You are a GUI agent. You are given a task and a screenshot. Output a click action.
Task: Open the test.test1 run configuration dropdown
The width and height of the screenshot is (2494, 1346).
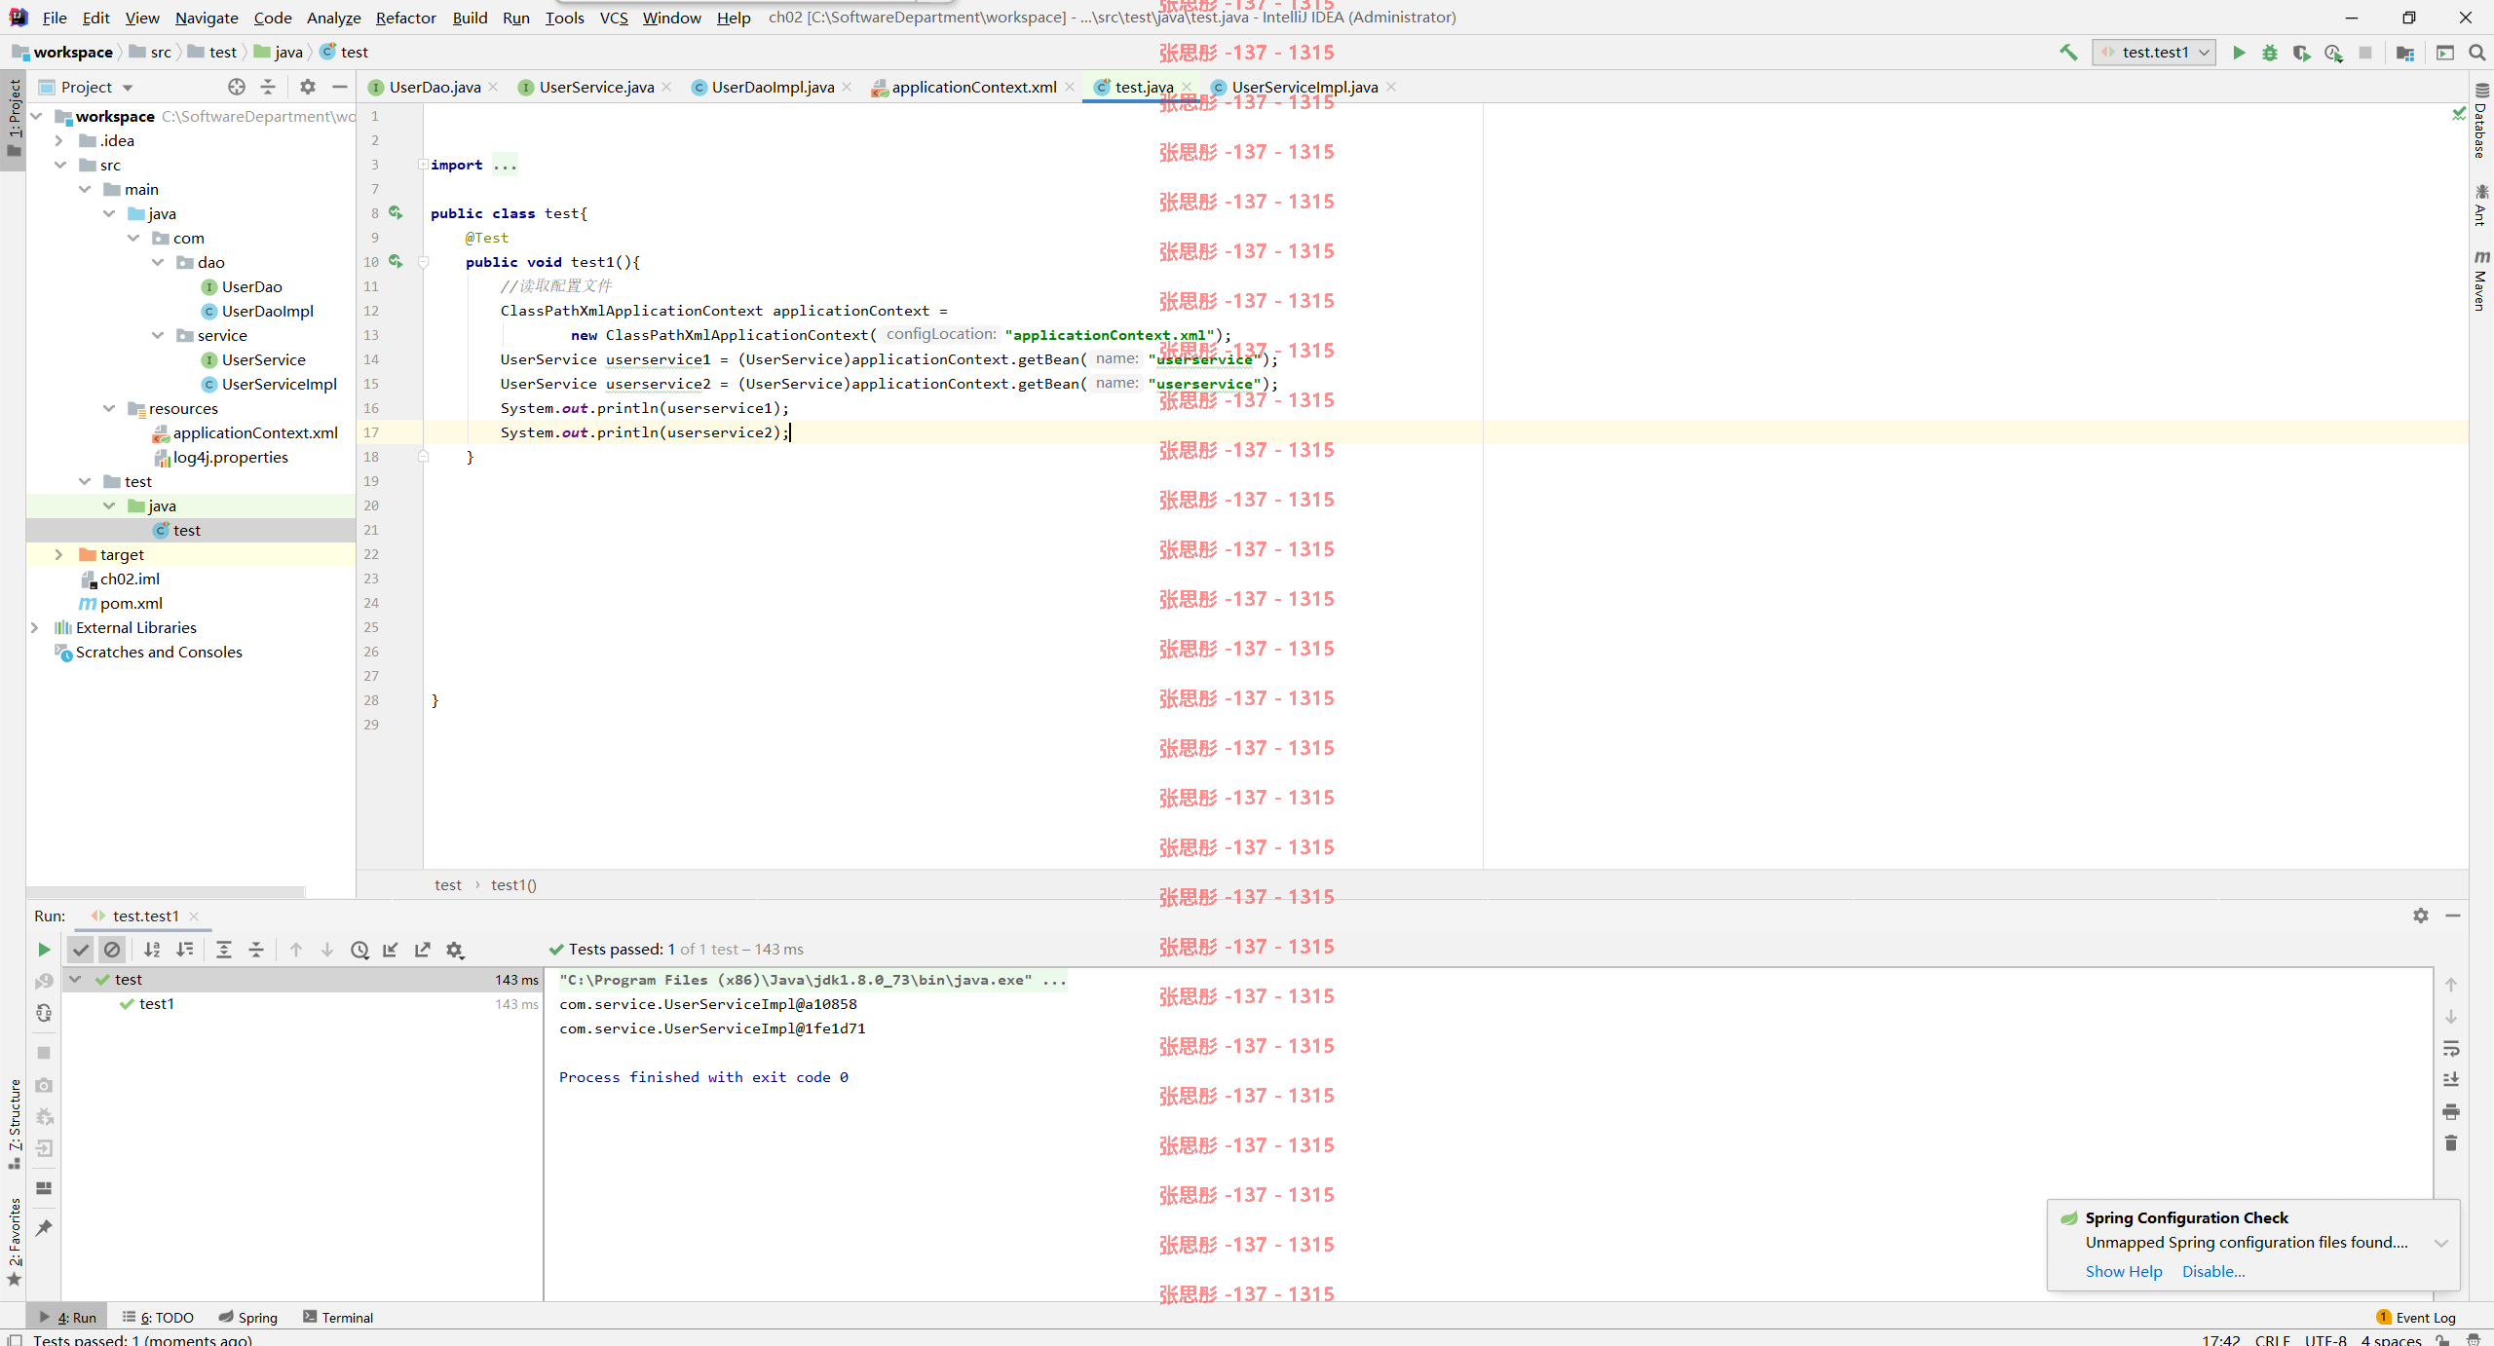[x=2154, y=53]
